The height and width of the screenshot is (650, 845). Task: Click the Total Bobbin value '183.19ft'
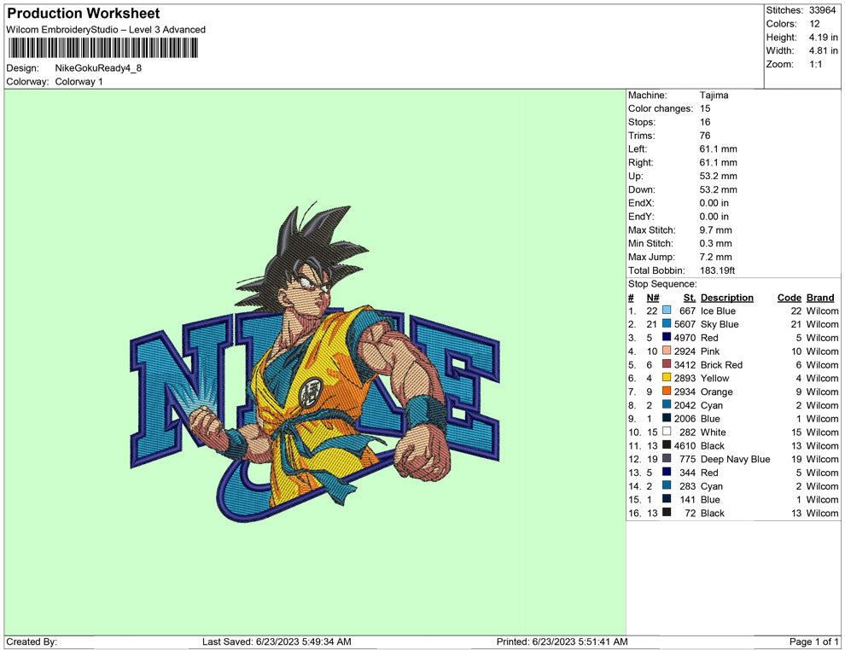717,270
